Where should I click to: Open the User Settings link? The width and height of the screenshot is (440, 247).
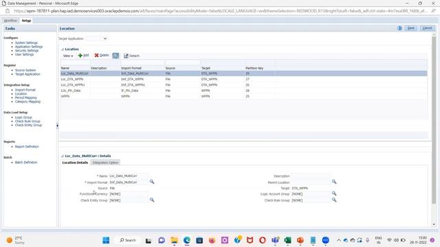click(x=24, y=55)
